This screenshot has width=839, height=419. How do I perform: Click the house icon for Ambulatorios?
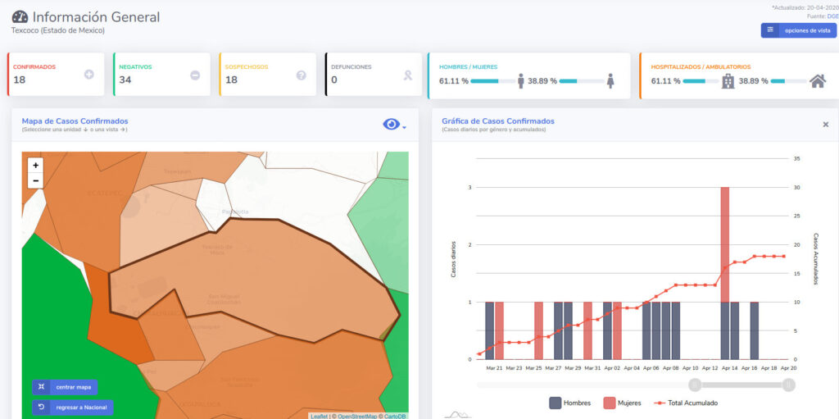coord(817,81)
